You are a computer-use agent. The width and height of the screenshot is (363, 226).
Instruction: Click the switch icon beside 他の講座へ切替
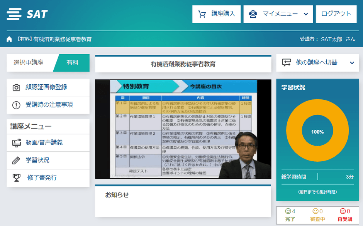click(286, 63)
